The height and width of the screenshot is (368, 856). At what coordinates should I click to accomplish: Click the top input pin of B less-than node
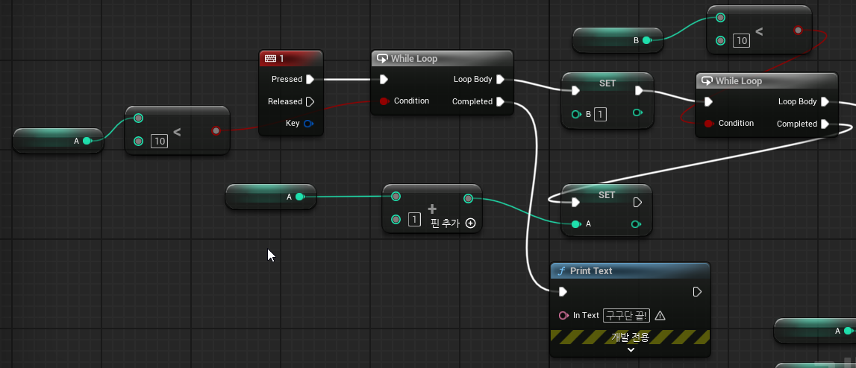point(721,17)
